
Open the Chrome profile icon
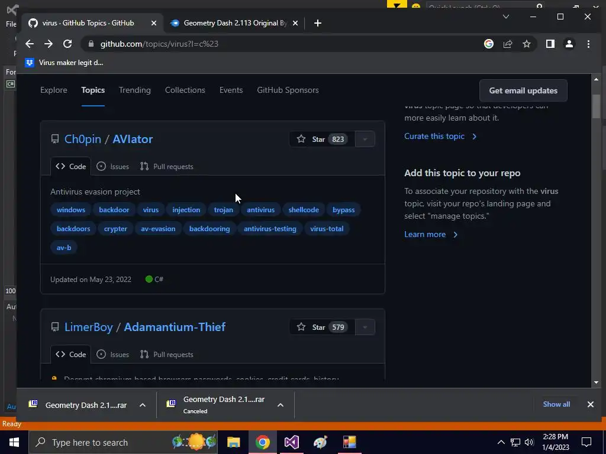(x=569, y=44)
